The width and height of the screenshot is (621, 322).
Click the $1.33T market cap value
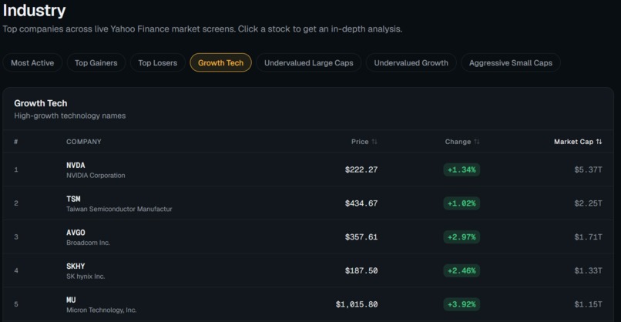coord(588,270)
